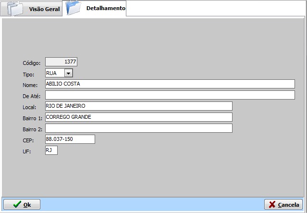
Task: Focus the Nome field containing ABILIO COSTA
Action: 170,84
